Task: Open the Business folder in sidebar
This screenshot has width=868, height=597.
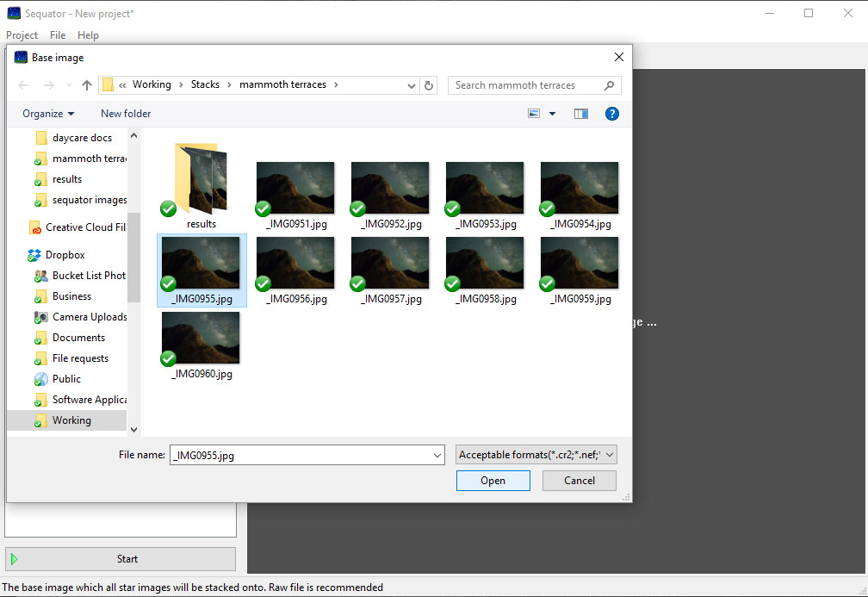Action: 64,296
